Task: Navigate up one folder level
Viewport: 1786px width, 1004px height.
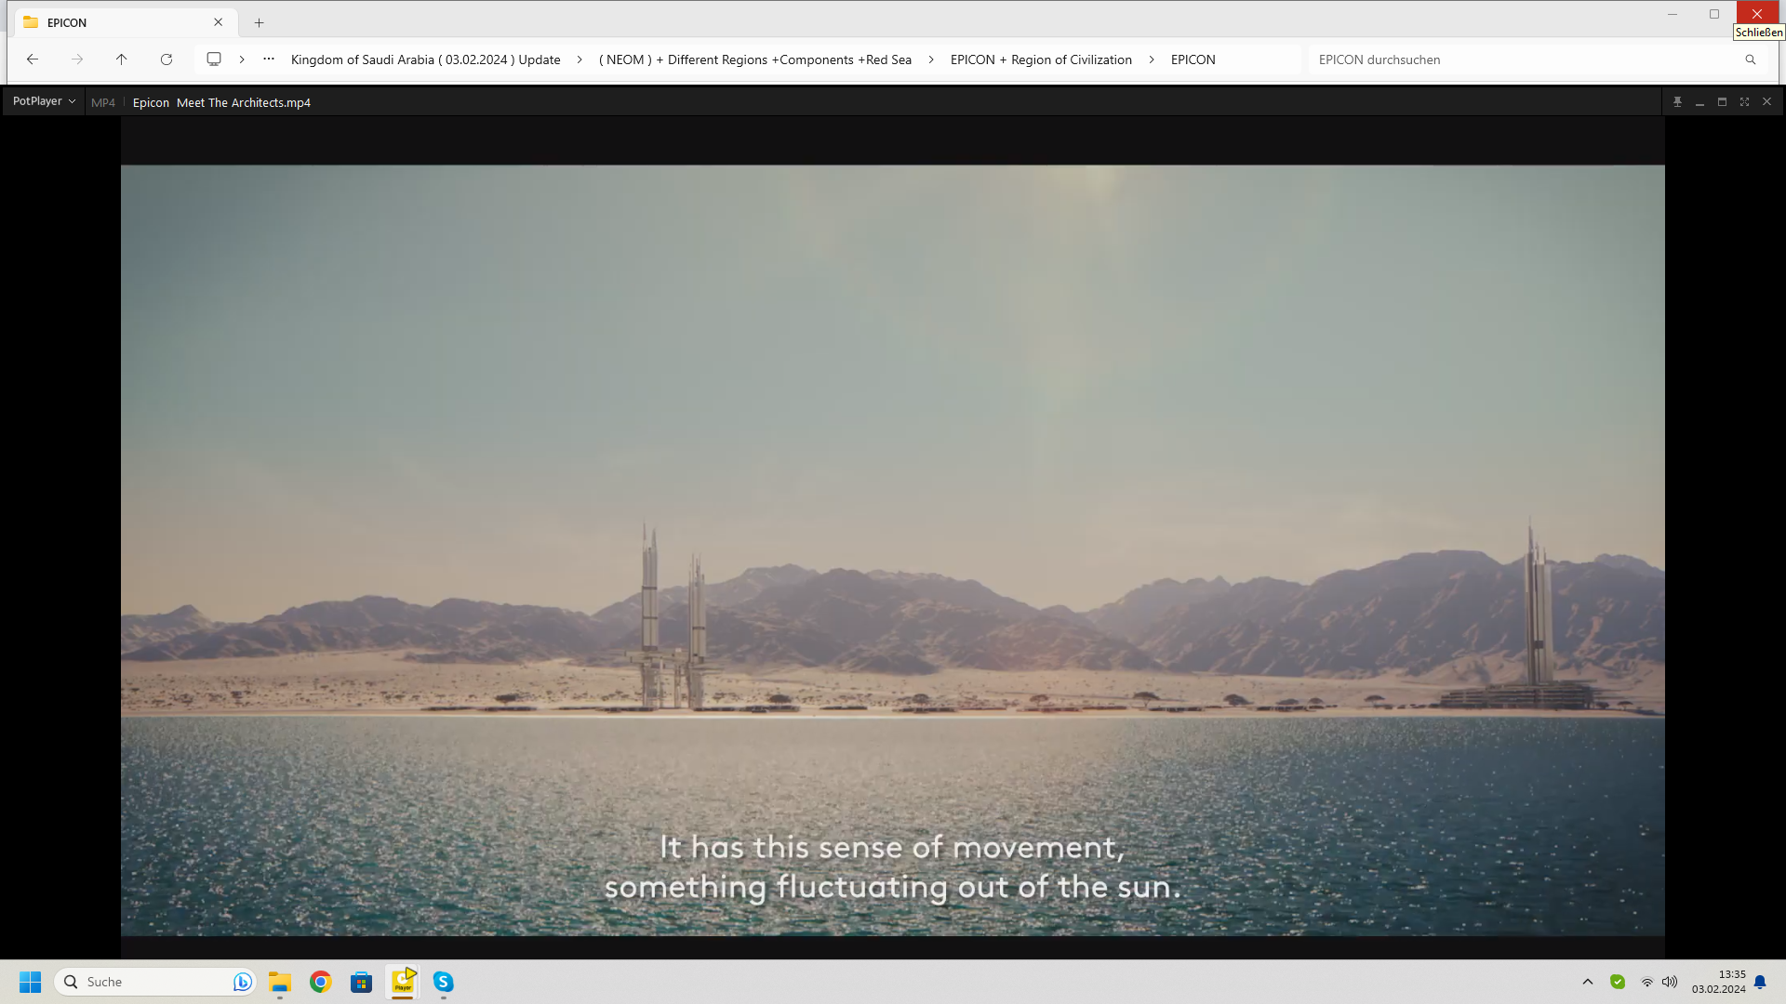Action: pos(121,59)
